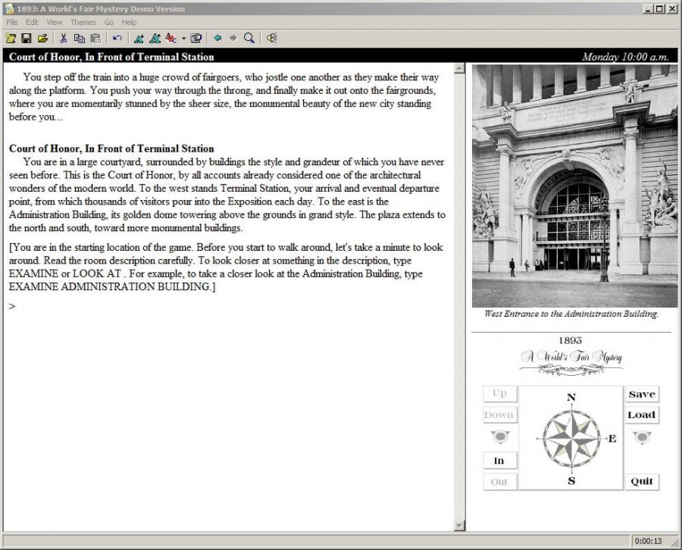Click the Cut scissors icon
Image resolution: width=682 pixels, height=550 pixels.
[x=64, y=39]
